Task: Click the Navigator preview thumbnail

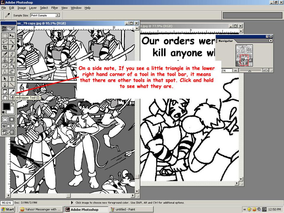Action: tap(244, 56)
